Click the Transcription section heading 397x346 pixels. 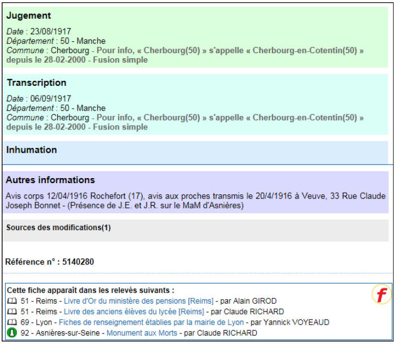36,83
